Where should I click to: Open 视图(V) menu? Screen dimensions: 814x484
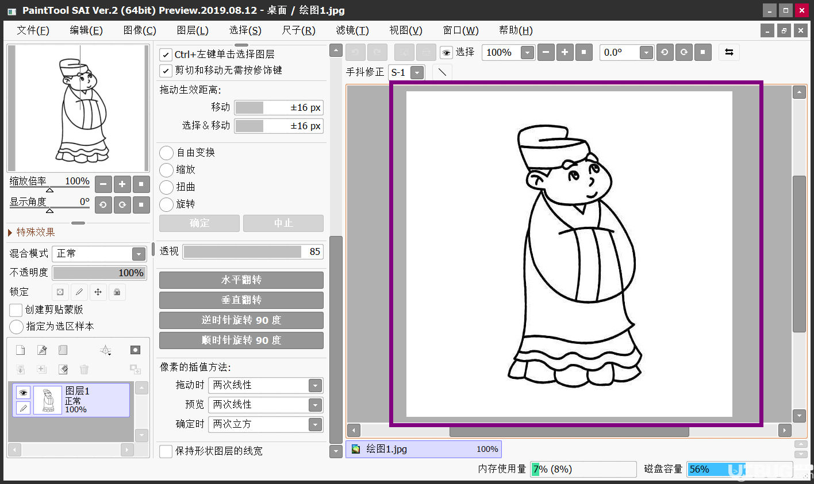click(x=406, y=30)
